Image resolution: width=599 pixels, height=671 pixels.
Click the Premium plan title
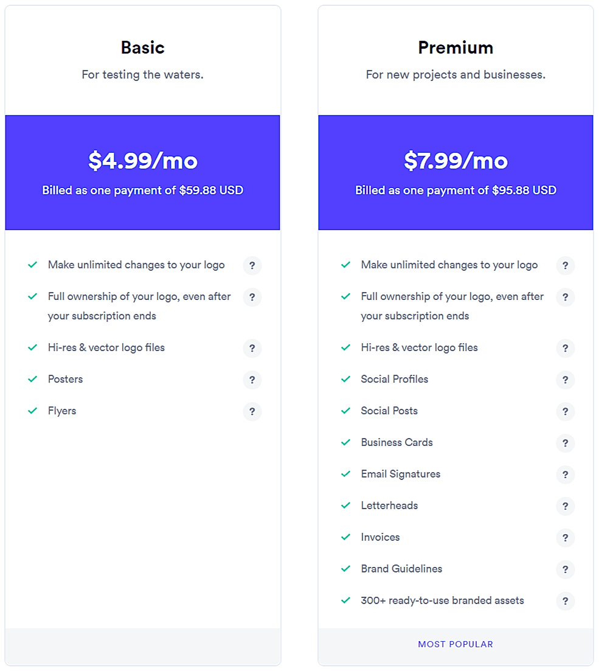[455, 47]
